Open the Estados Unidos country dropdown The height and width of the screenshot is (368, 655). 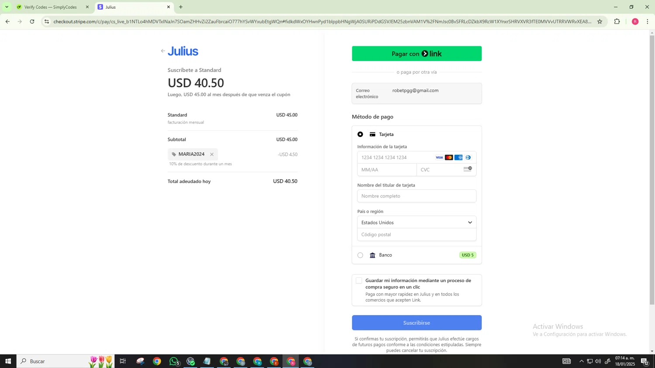click(x=417, y=222)
